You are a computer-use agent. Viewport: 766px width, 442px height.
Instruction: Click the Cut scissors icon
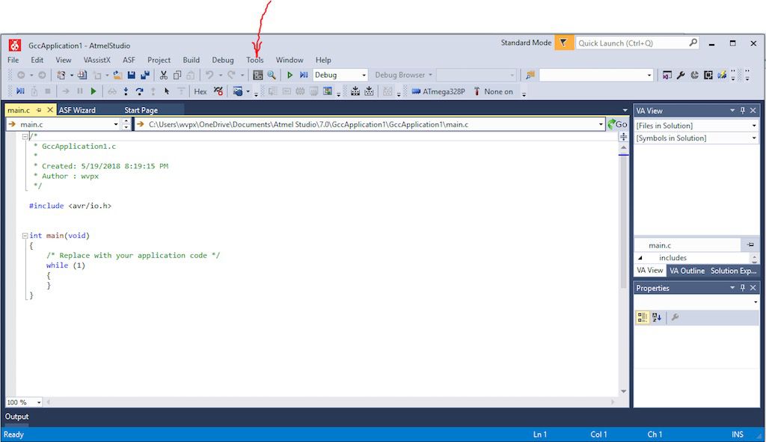click(164, 76)
